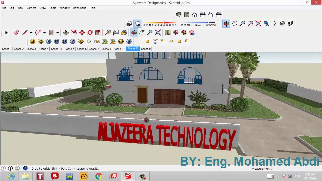The height and width of the screenshot is (181, 322).
Task: Open the Camera menu
Action: tap(31, 8)
